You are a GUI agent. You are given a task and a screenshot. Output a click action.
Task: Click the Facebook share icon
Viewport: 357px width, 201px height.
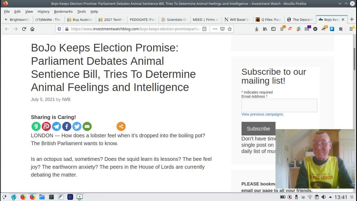(67, 126)
